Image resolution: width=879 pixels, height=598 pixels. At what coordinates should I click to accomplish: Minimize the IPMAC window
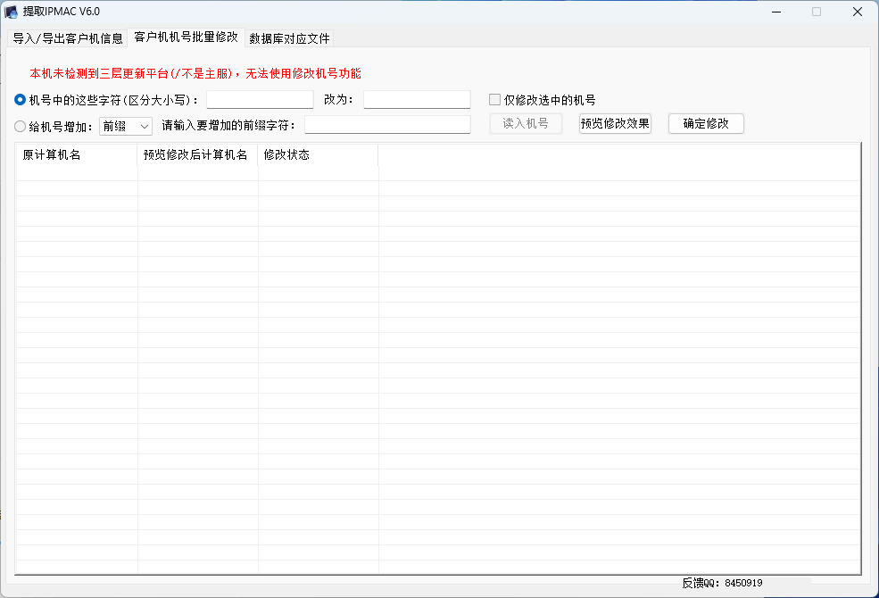tap(776, 12)
